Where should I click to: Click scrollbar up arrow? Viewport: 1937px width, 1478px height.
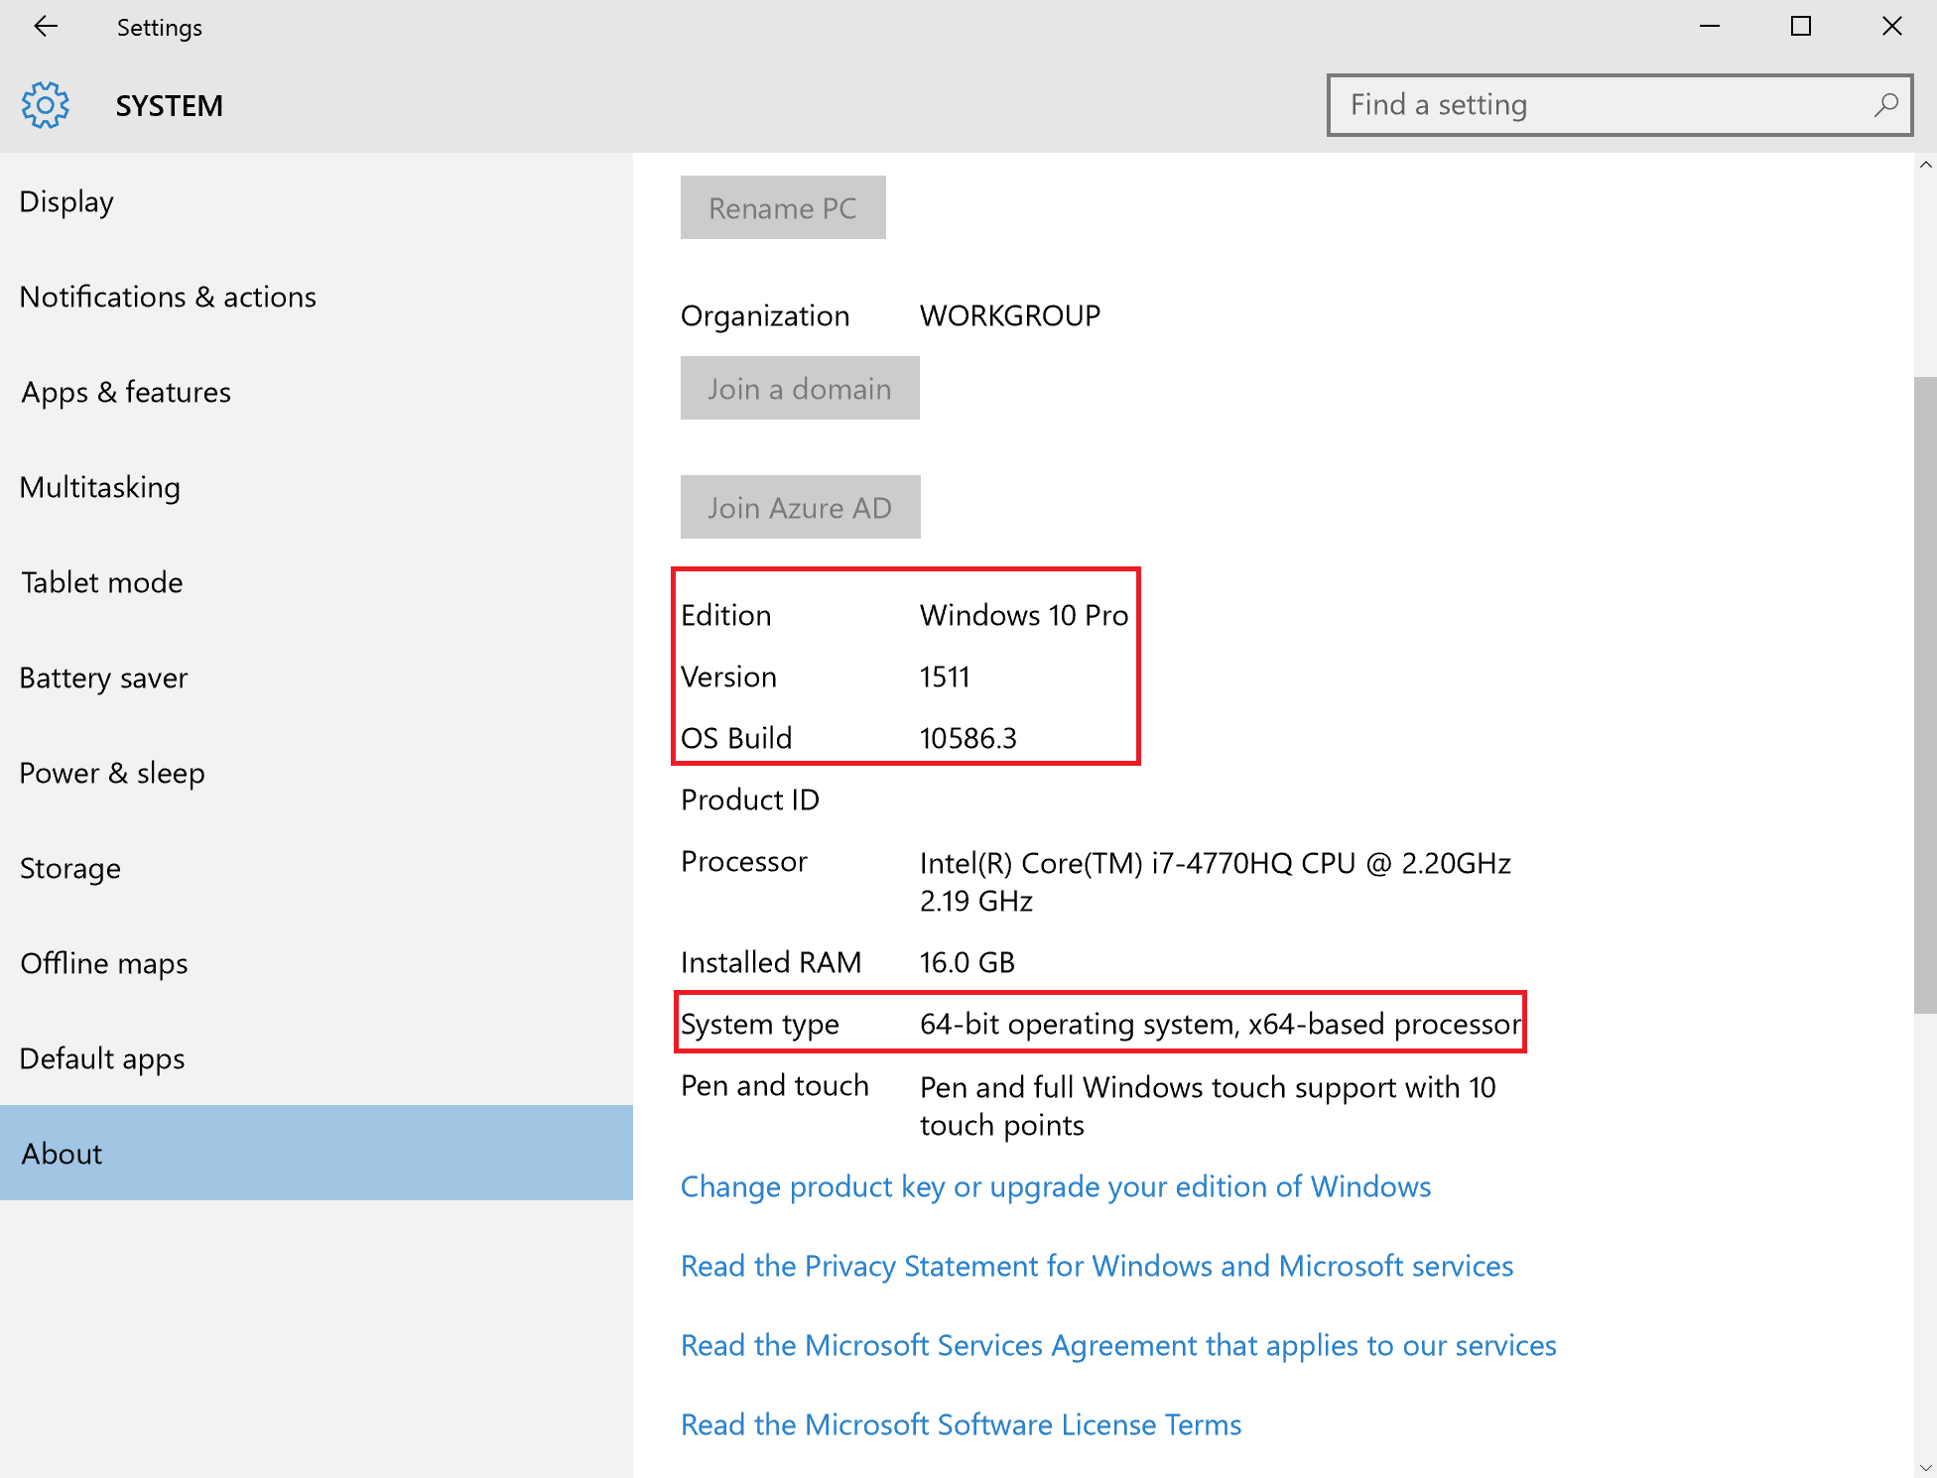1925,166
